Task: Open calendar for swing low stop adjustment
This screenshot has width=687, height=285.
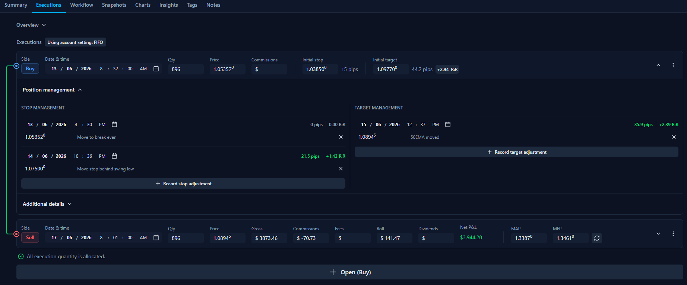Action: [114, 156]
